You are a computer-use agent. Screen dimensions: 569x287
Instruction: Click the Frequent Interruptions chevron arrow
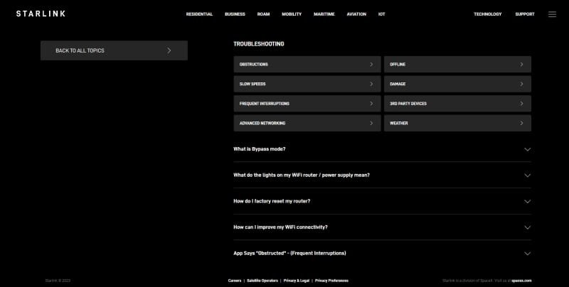pyautogui.click(x=371, y=103)
